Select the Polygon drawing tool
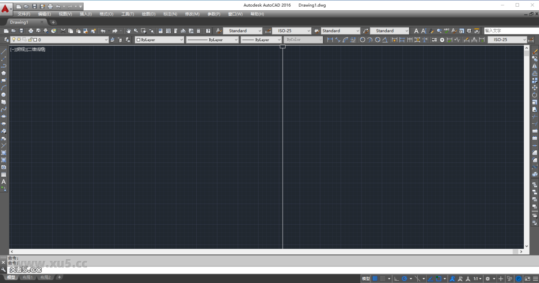539x283 pixels. (x=3, y=72)
